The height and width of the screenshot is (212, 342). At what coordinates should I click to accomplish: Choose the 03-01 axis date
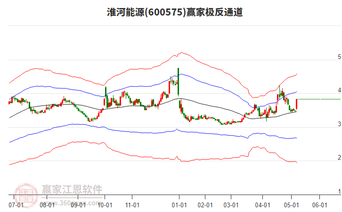[x=231, y=205]
